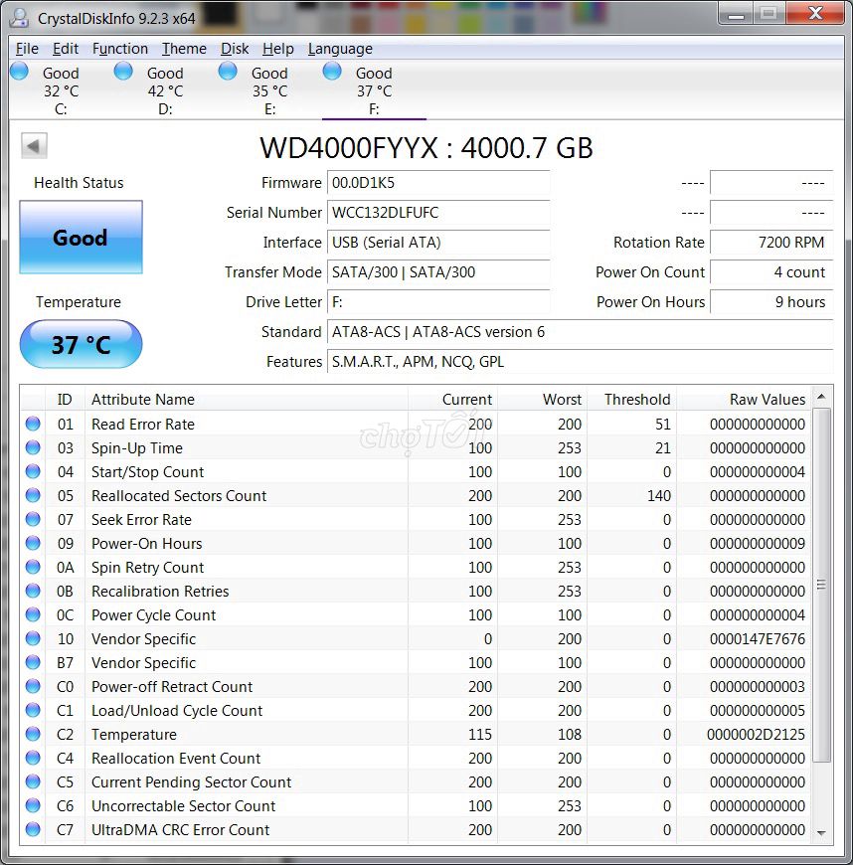
Task: Click the Current column header
Action: point(453,399)
